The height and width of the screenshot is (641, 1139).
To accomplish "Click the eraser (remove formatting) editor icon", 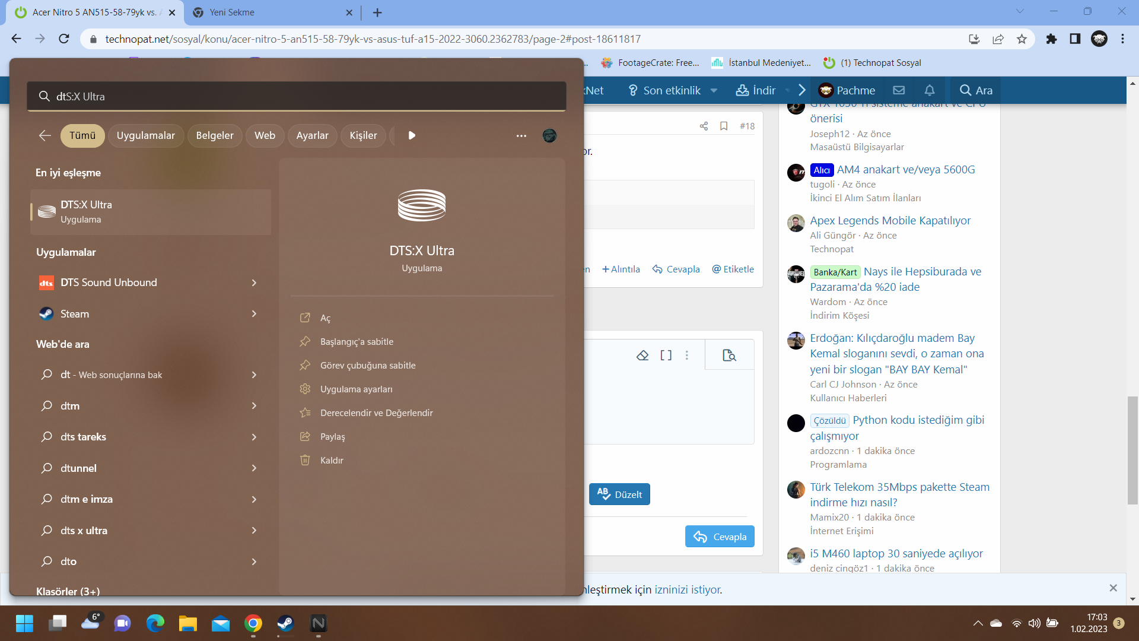I will [642, 355].
